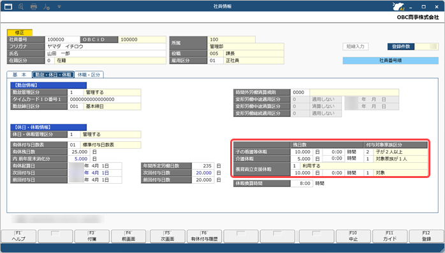Viewport: 445px width, 253px height.
Task: Click the 社員番号 field showing 100000
Action: point(62,39)
